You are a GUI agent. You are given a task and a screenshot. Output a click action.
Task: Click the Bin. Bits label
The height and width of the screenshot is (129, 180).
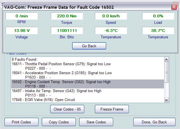tap(67, 37)
